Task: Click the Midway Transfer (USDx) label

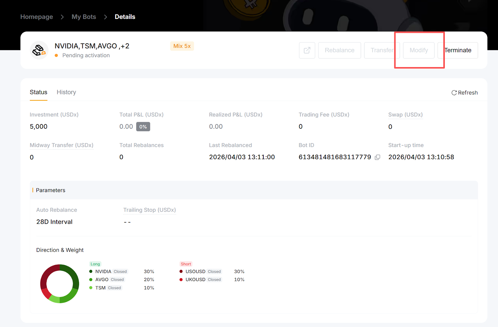Action: pos(61,145)
